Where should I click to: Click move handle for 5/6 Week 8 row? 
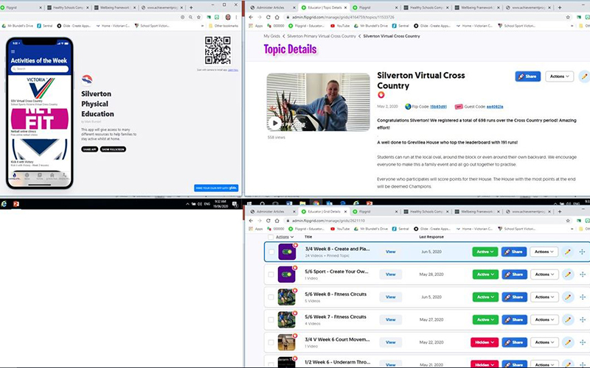click(582, 297)
